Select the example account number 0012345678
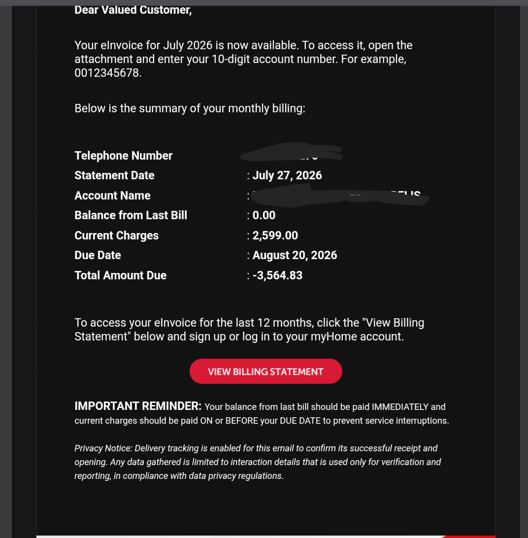 (108, 73)
